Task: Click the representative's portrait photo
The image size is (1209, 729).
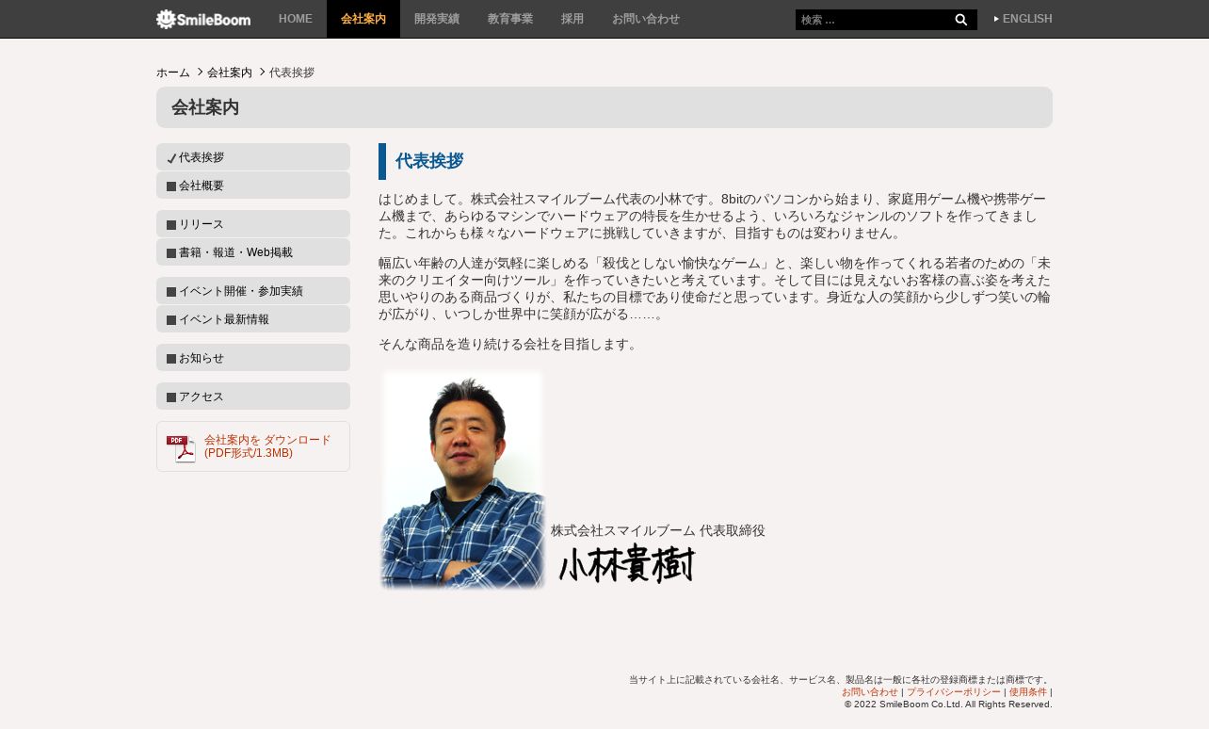Action: (x=462, y=481)
